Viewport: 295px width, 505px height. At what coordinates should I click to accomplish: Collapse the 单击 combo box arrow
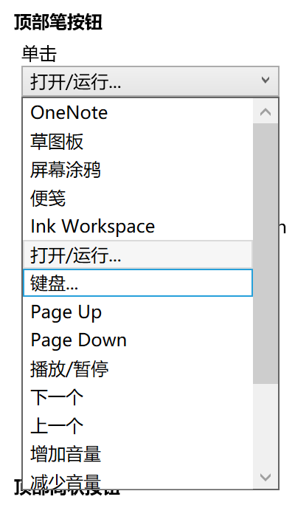tap(265, 80)
